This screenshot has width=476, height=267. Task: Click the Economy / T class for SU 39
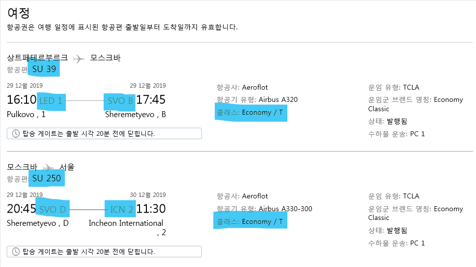262,112
